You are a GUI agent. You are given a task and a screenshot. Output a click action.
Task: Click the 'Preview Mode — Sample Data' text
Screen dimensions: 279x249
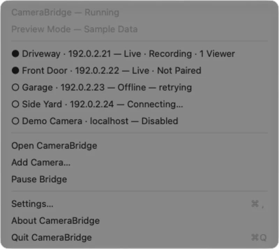tap(75, 29)
